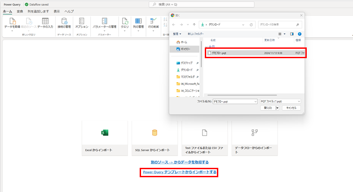Click the ファイル名 text field
Viewport: 353px width, 192px height.
pos(233,102)
